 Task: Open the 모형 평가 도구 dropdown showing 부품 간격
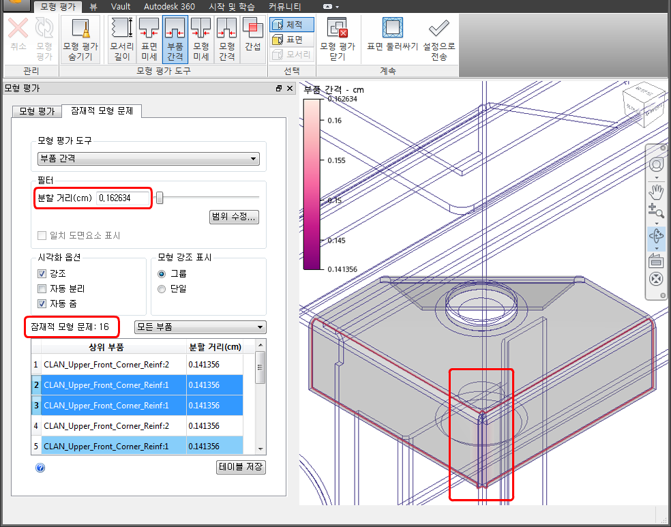[148, 159]
